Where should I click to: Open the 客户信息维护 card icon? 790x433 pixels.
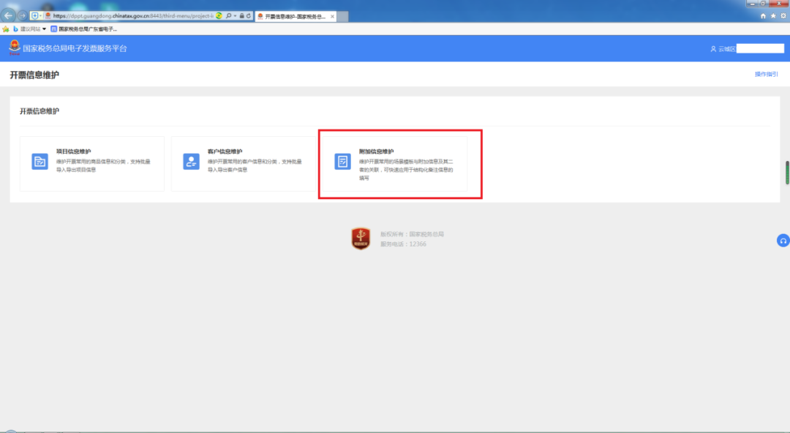pos(191,162)
